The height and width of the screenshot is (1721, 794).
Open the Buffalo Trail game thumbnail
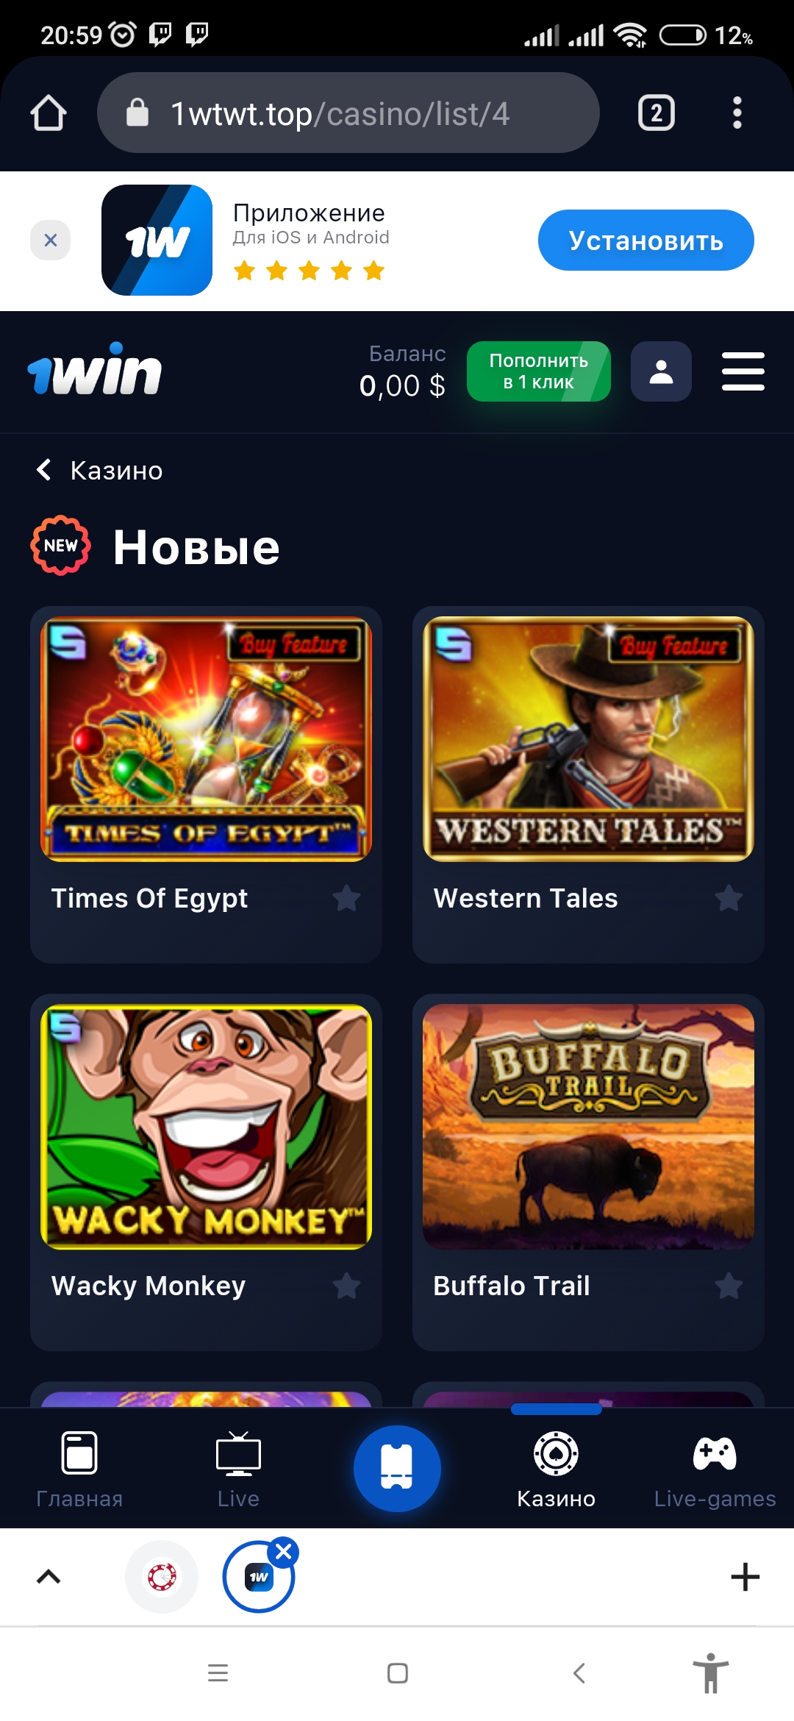pos(588,1127)
